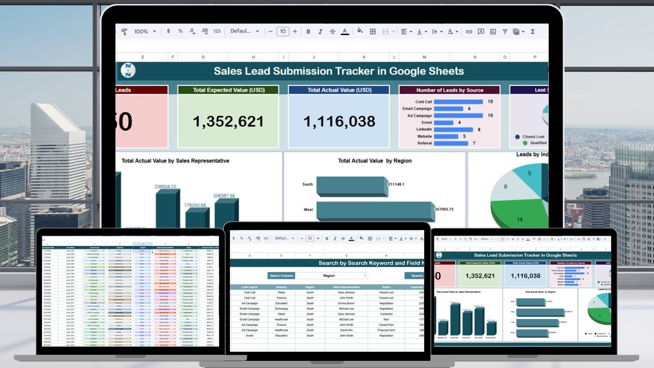Click paint format icon on large monitor toolbar

(x=124, y=32)
